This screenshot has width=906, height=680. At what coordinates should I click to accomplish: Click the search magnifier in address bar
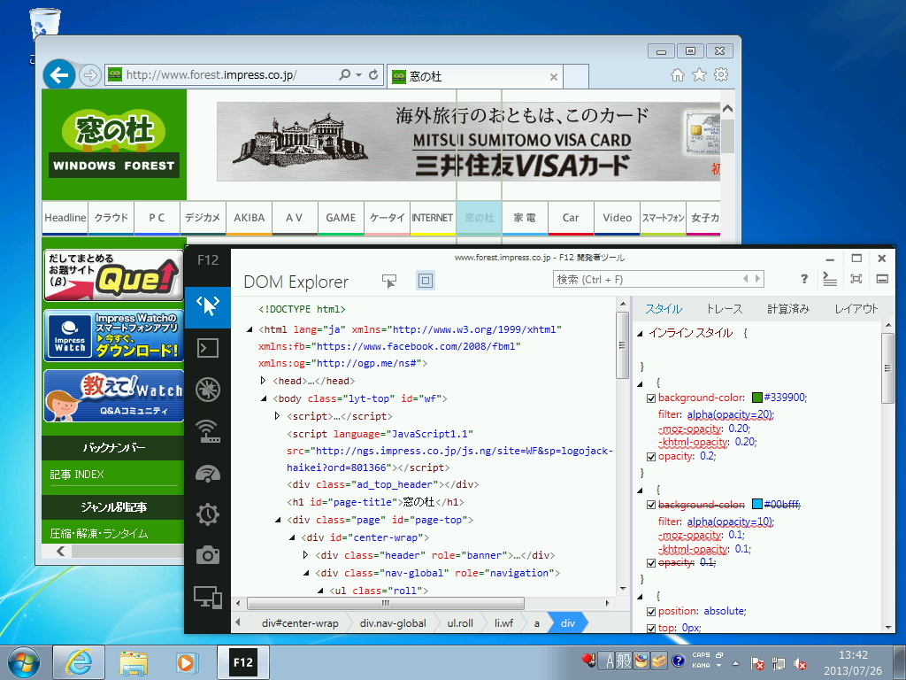click(344, 74)
